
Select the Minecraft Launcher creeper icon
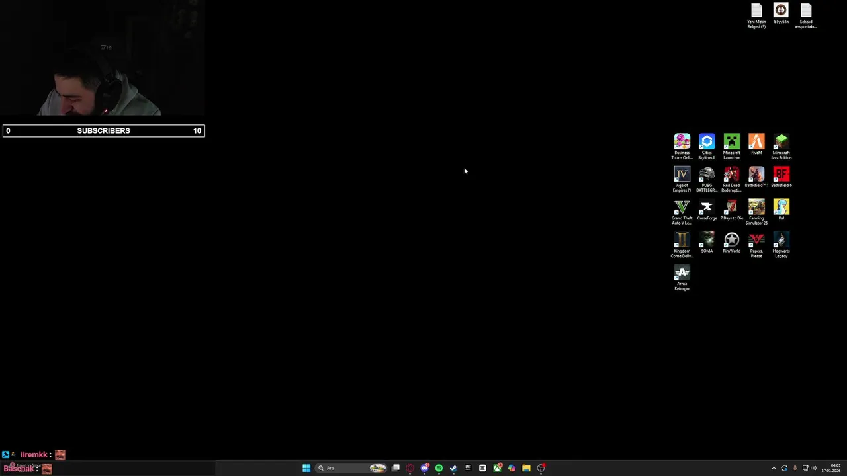coord(731,146)
